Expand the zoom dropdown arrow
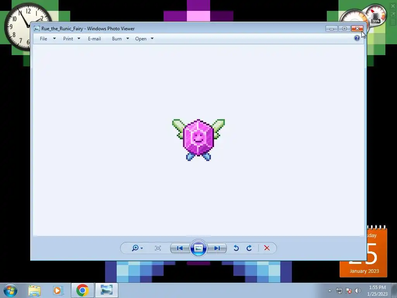This screenshot has height=298, width=397. tap(142, 248)
